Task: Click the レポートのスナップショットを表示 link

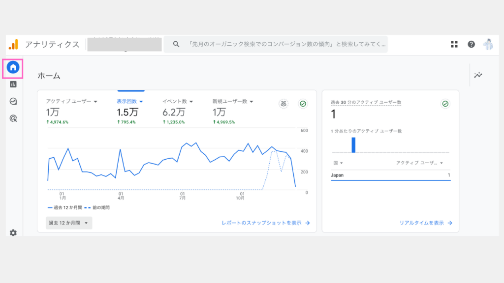Action: [266, 223]
